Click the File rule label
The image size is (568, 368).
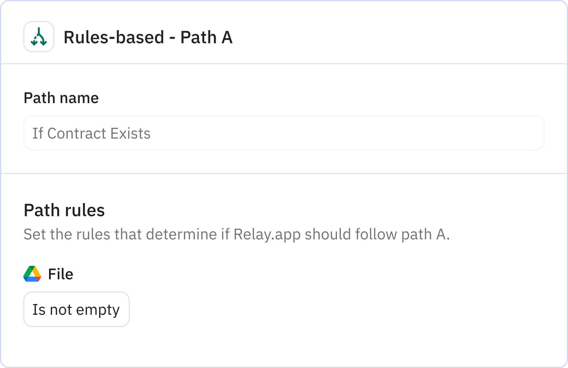60,274
